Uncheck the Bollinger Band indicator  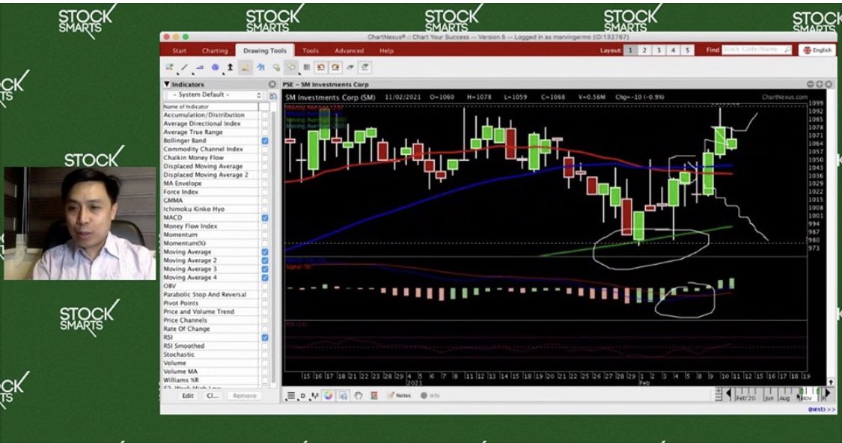265,141
